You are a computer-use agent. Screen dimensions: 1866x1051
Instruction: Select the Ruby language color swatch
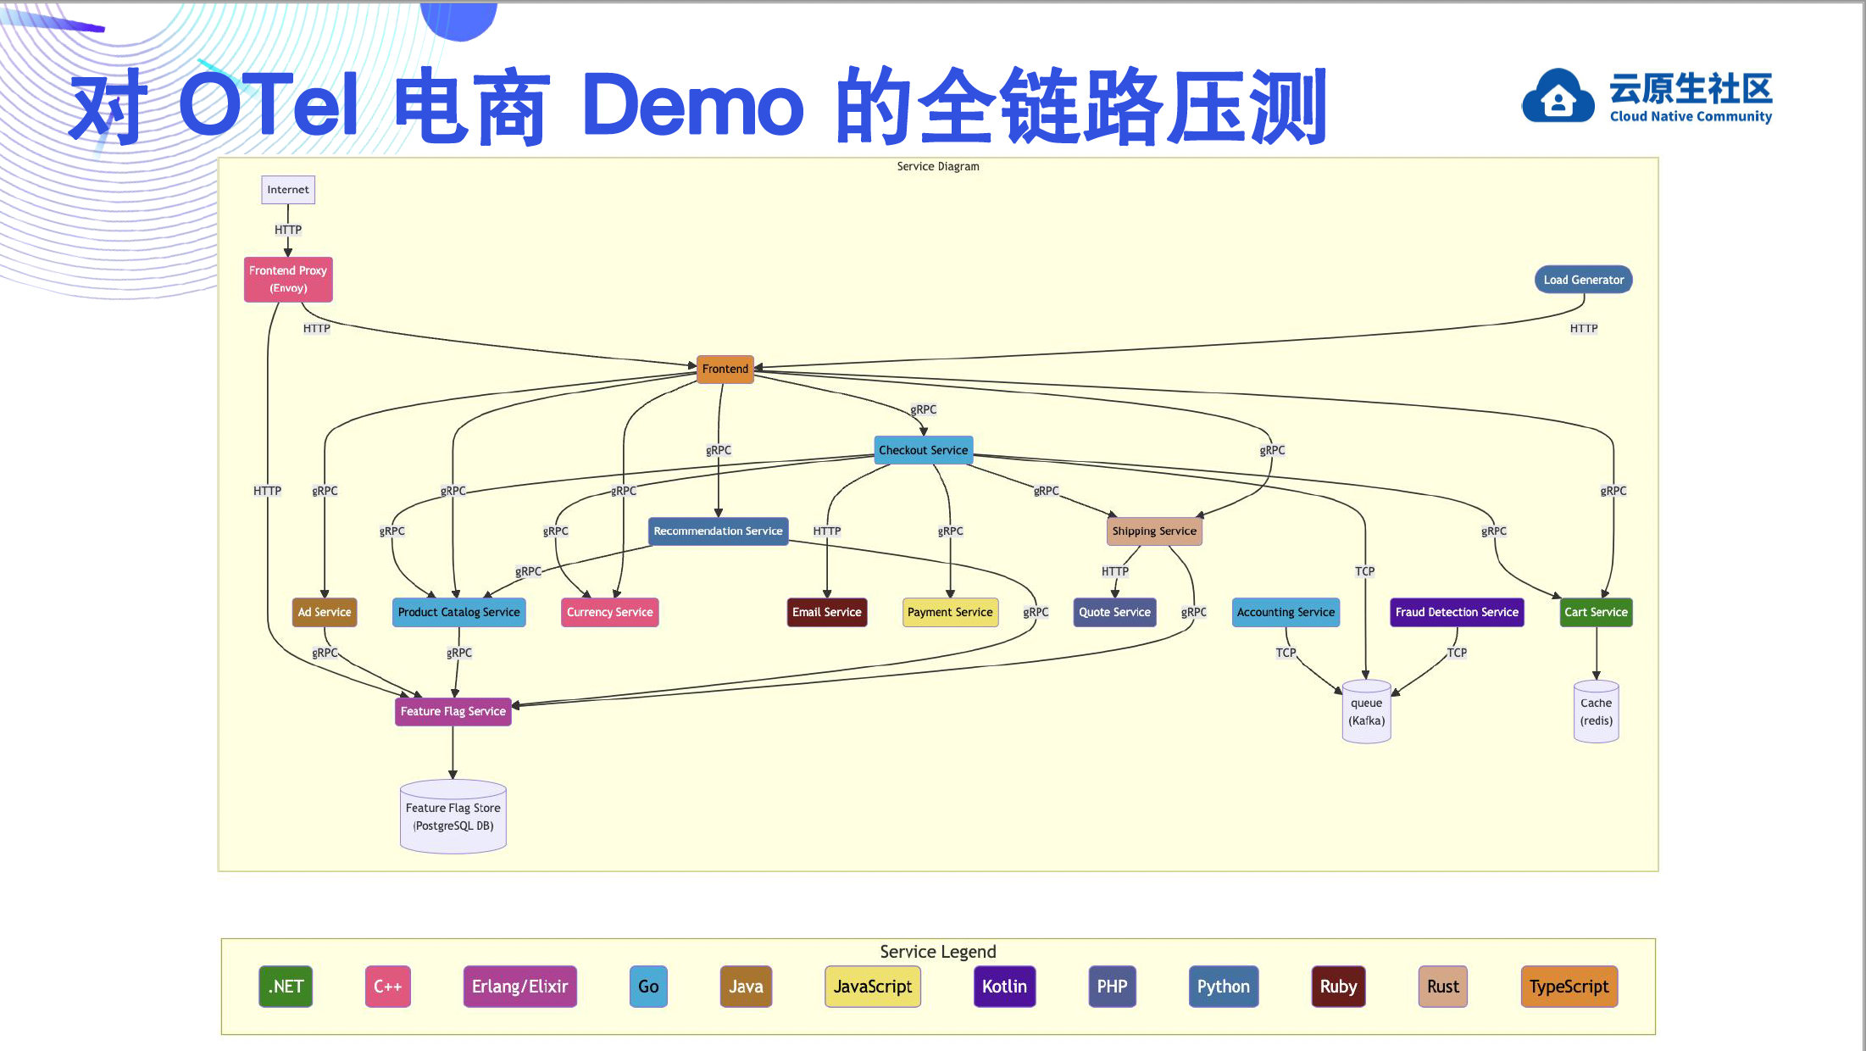(x=1339, y=986)
